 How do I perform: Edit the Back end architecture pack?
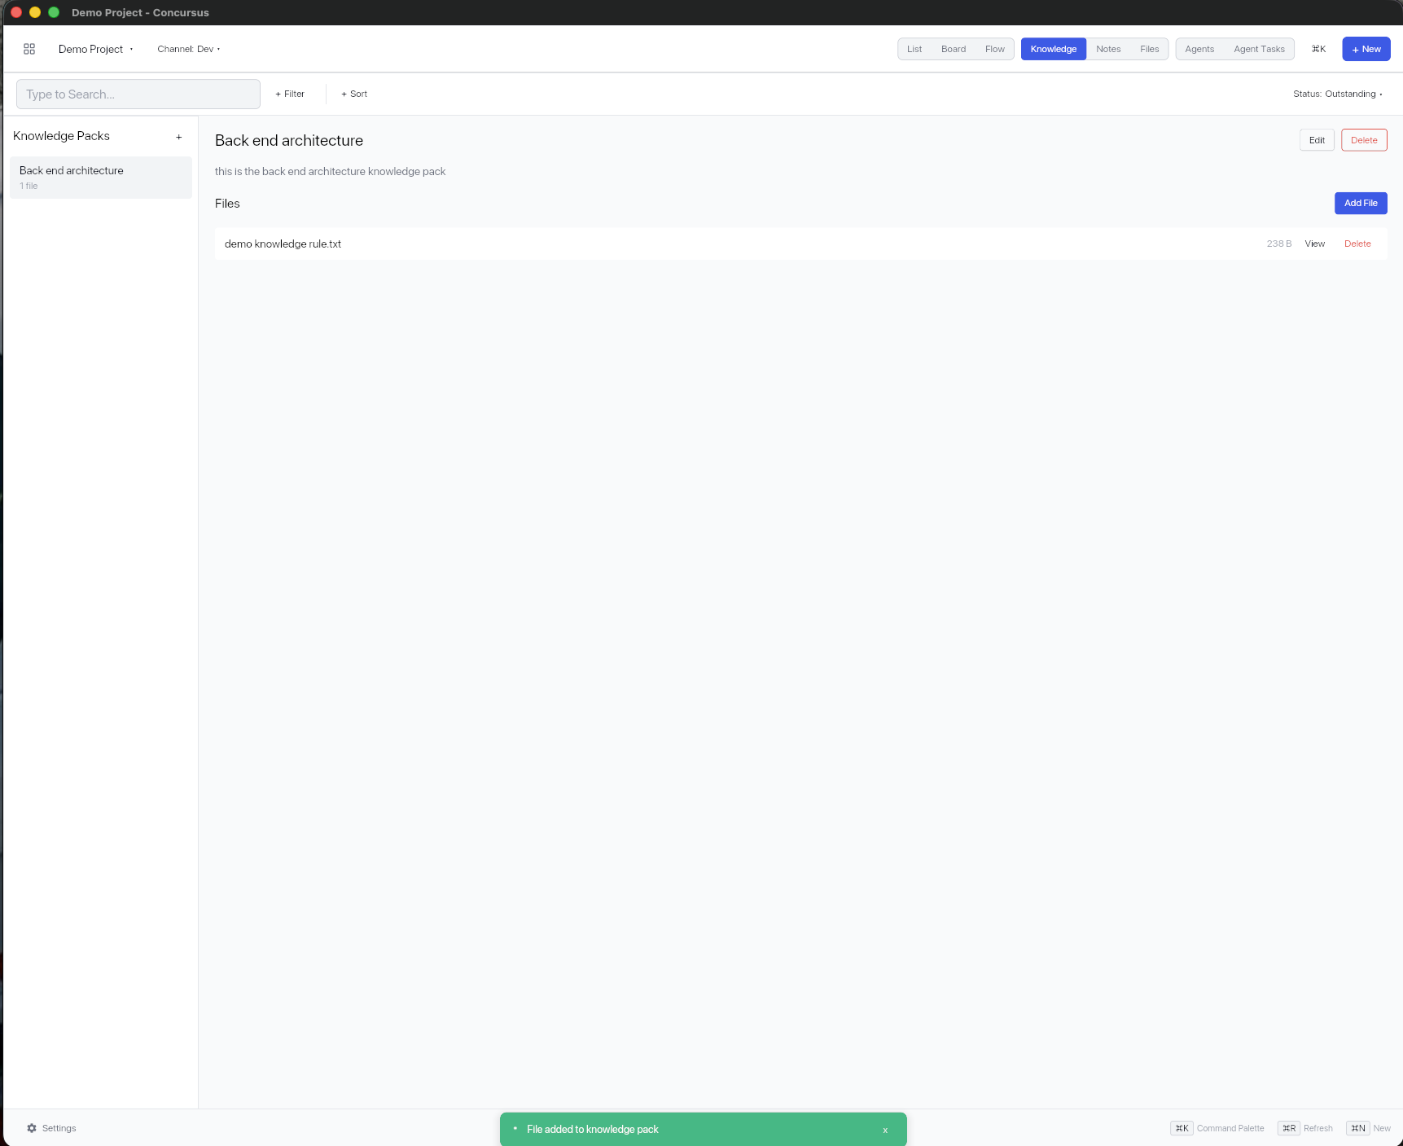pos(1317,139)
